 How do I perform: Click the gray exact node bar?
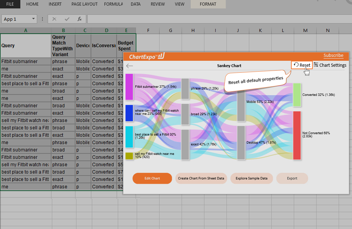185,145
